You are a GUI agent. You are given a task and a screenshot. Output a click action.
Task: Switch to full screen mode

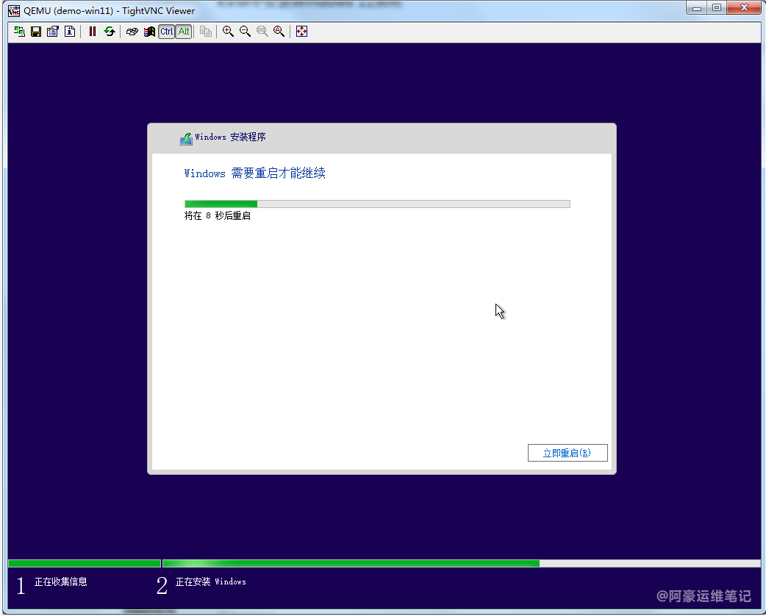pyautogui.click(x=301, y=32)
